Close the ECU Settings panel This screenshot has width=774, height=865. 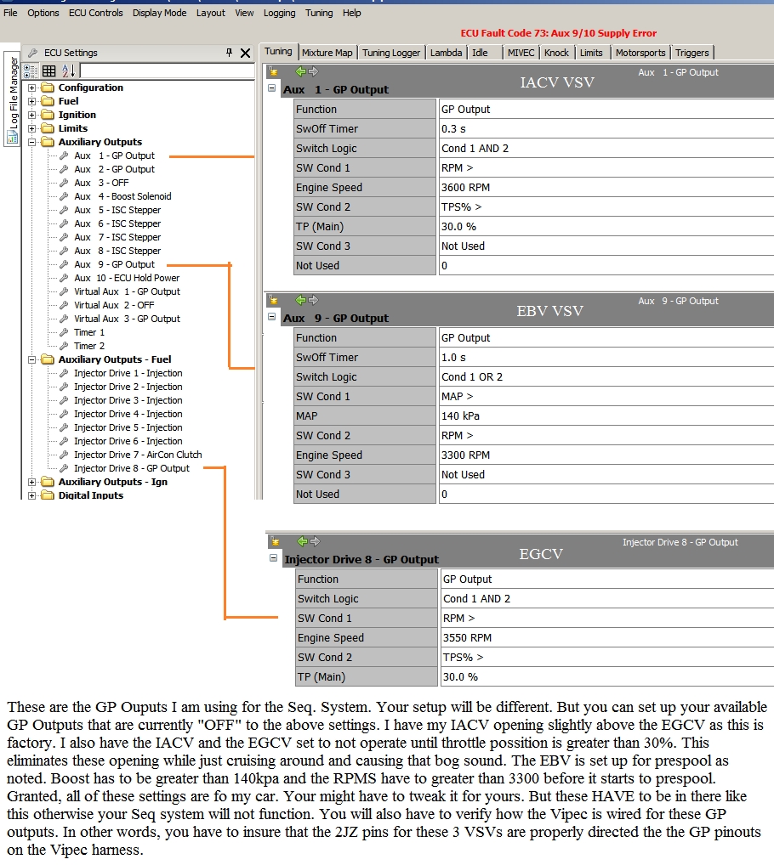coord(245,53)
